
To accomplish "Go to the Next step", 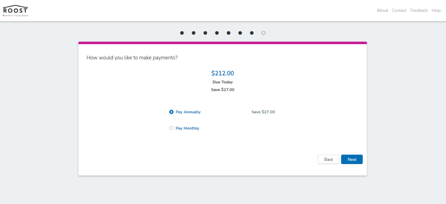I will [352, 159].
